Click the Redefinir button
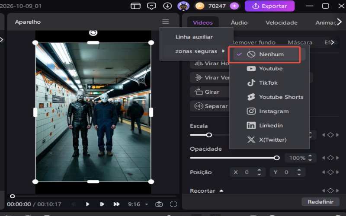The height and width of the screenshot is (216, 346). pos(320,202)
